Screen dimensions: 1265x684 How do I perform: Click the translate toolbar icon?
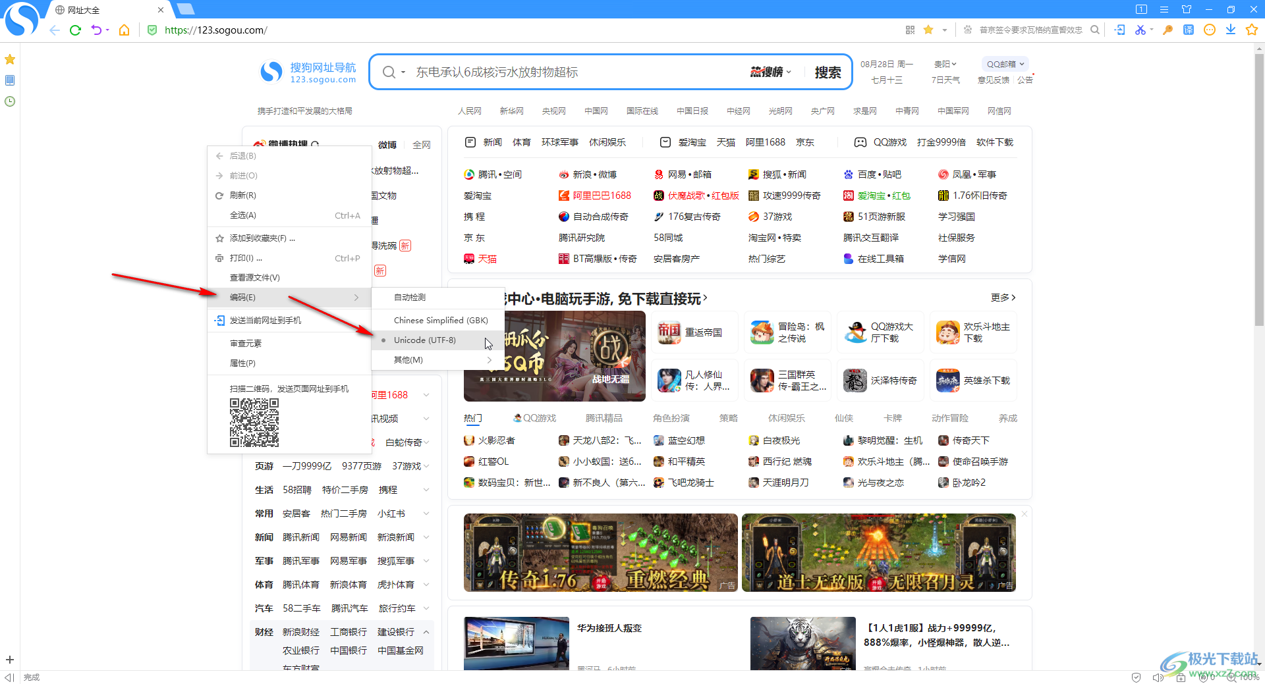click(x=1189, y=30)
